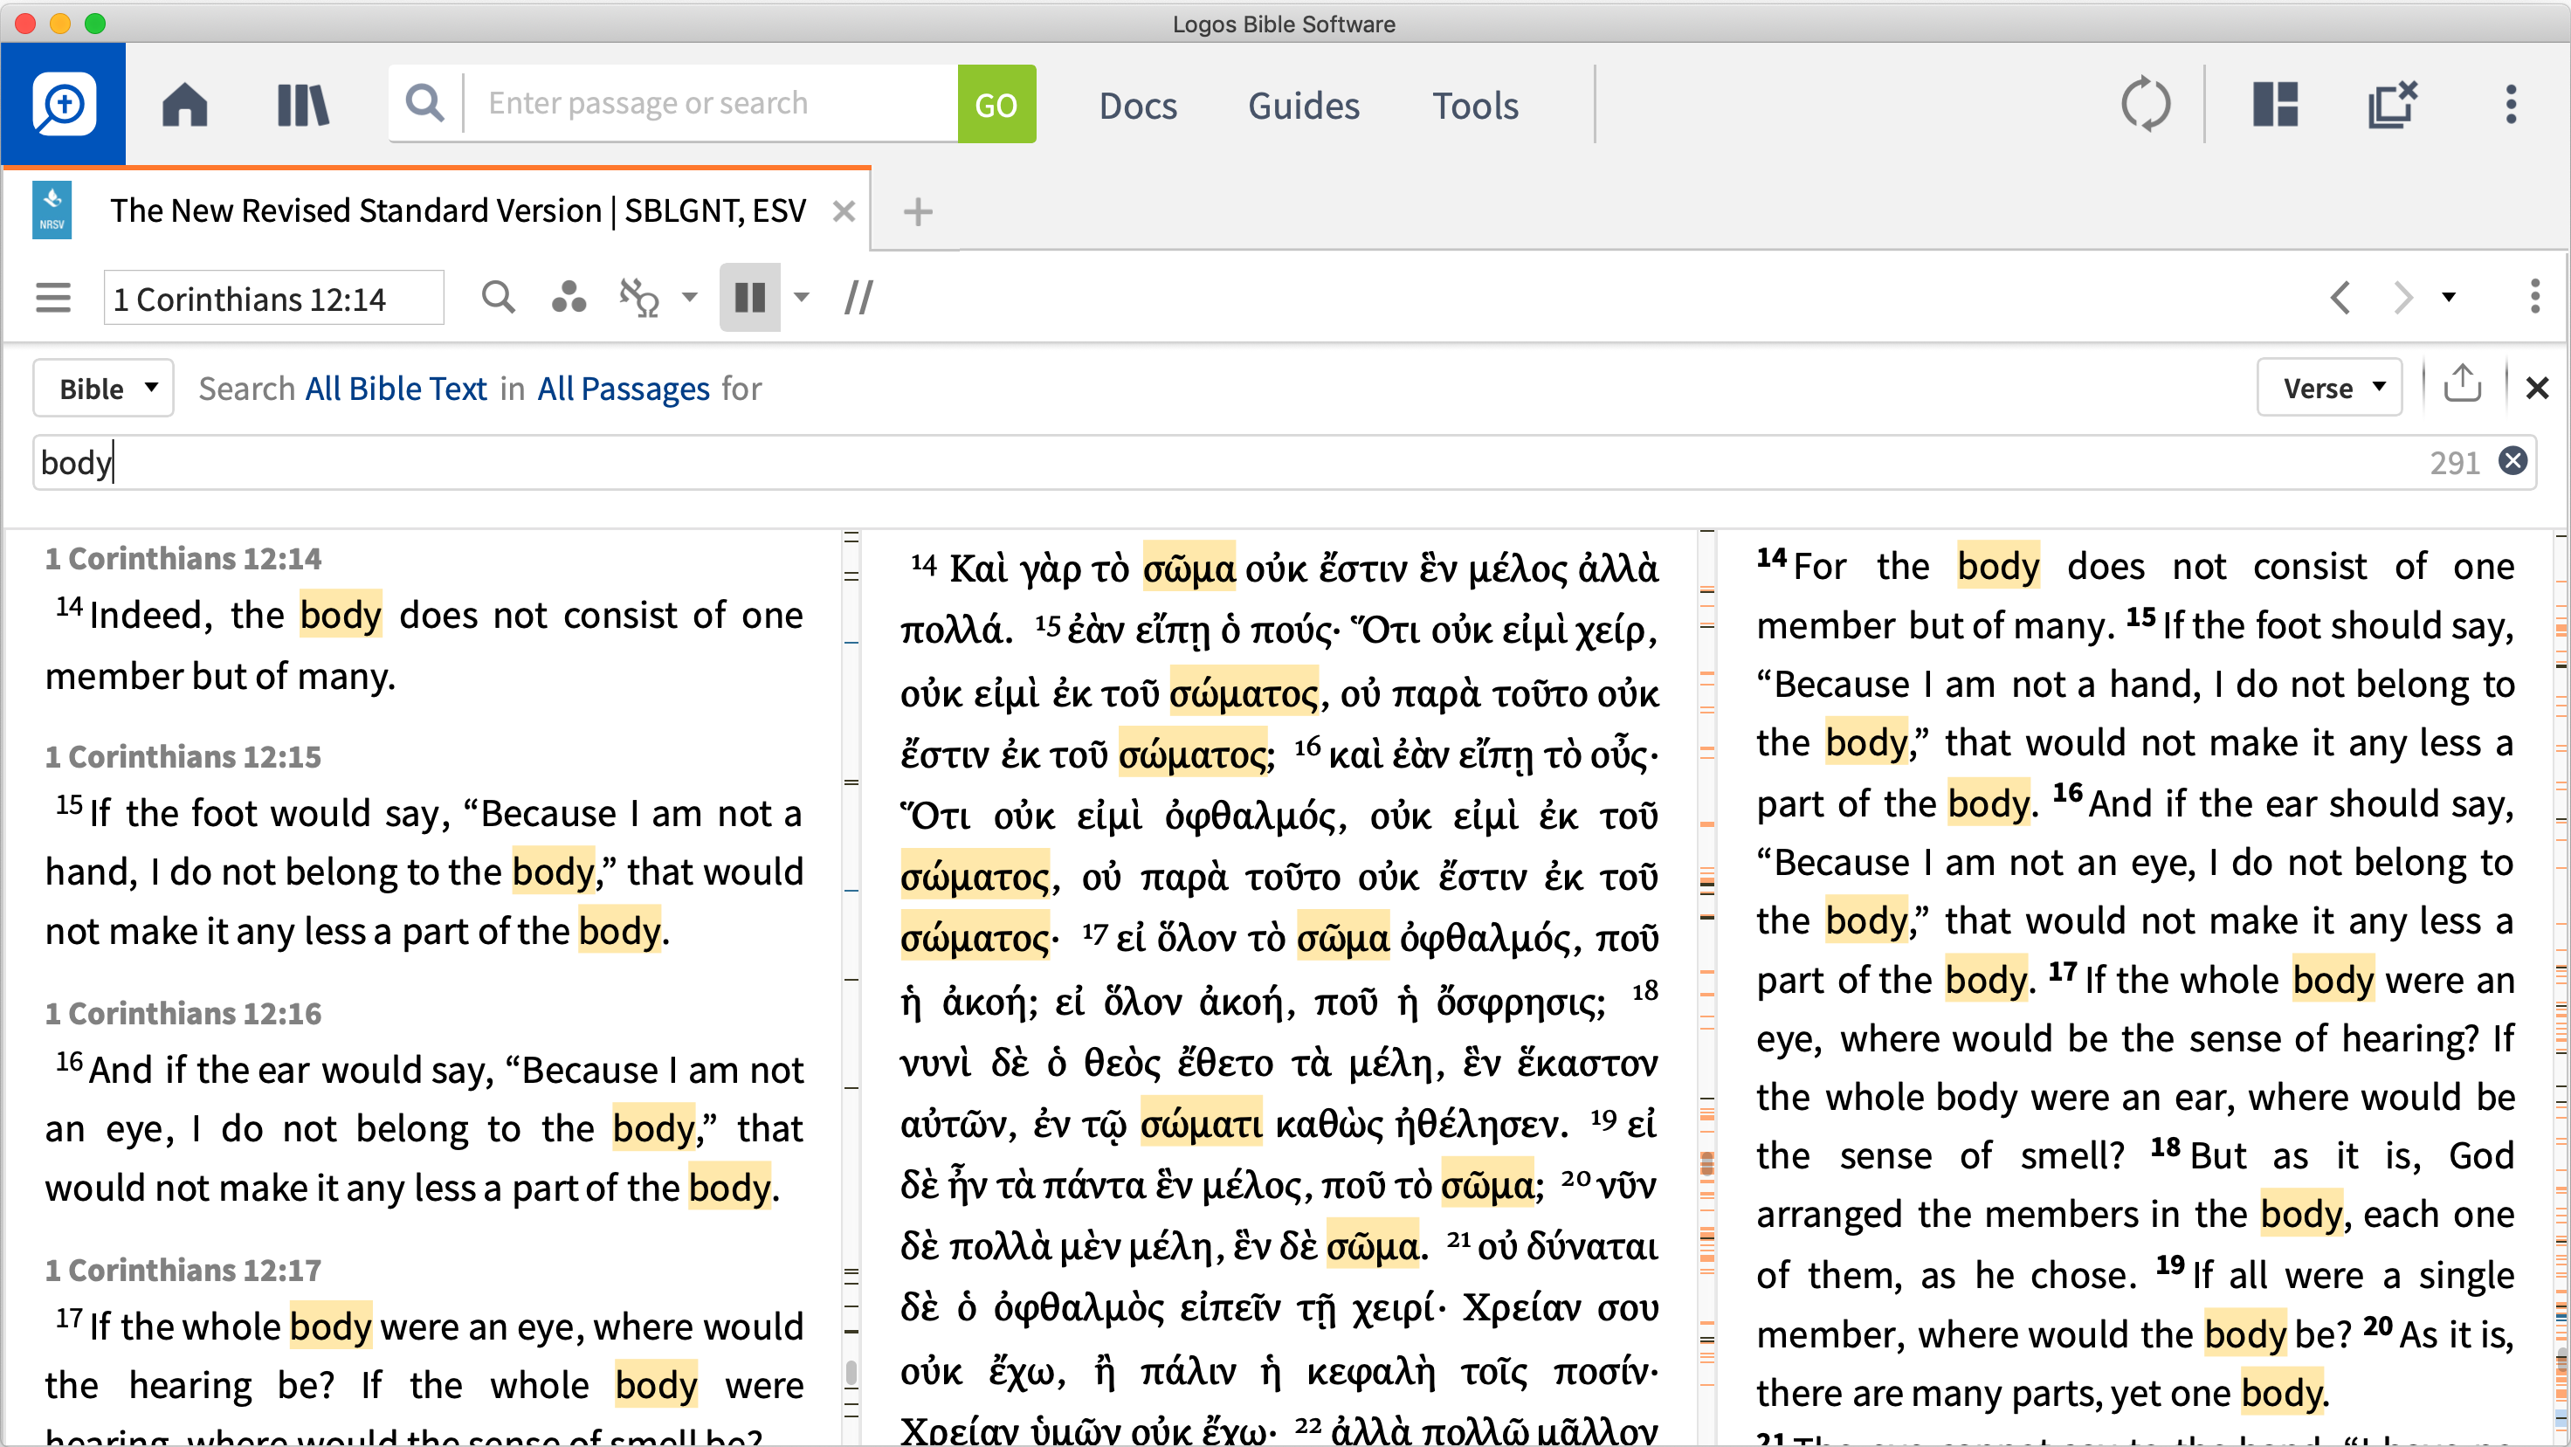2571x1447 pixels.
Task: Click into the passage or search box
Action: coord(711,103)
